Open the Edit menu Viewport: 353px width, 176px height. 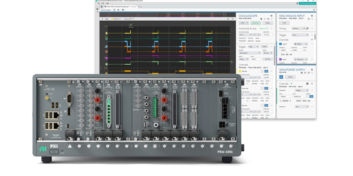click(103, 3)
